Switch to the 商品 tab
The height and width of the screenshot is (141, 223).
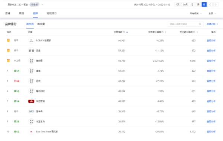[x=22, y=13]
